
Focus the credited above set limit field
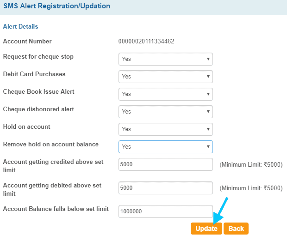pos(165,164)
